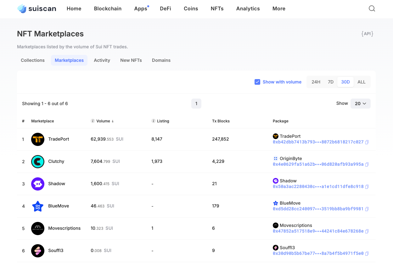Switch to the Domains tab

161,60
